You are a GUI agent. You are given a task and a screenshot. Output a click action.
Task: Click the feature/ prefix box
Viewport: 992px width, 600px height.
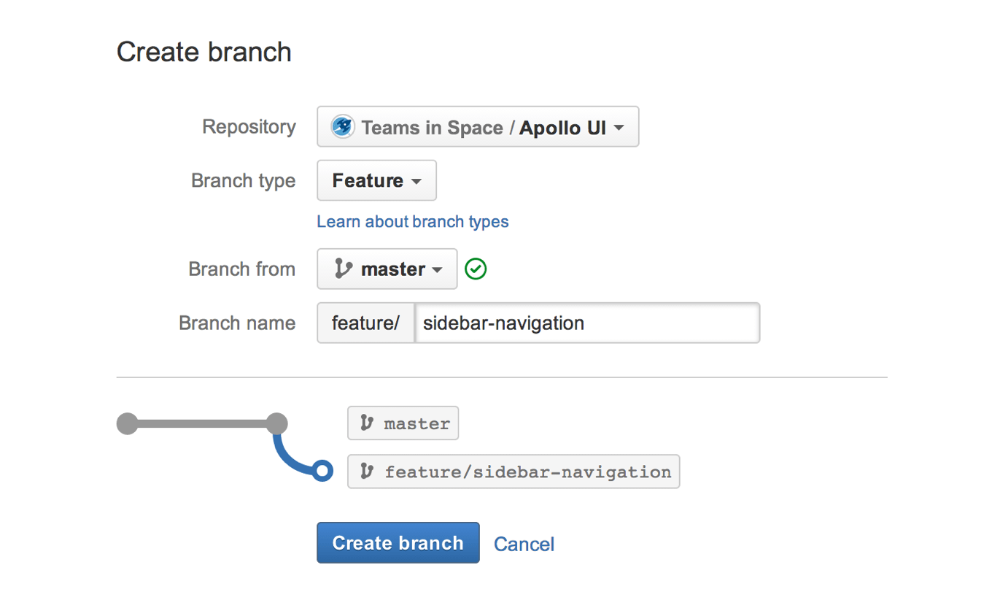pyautogui.click(x=365, y=323)
